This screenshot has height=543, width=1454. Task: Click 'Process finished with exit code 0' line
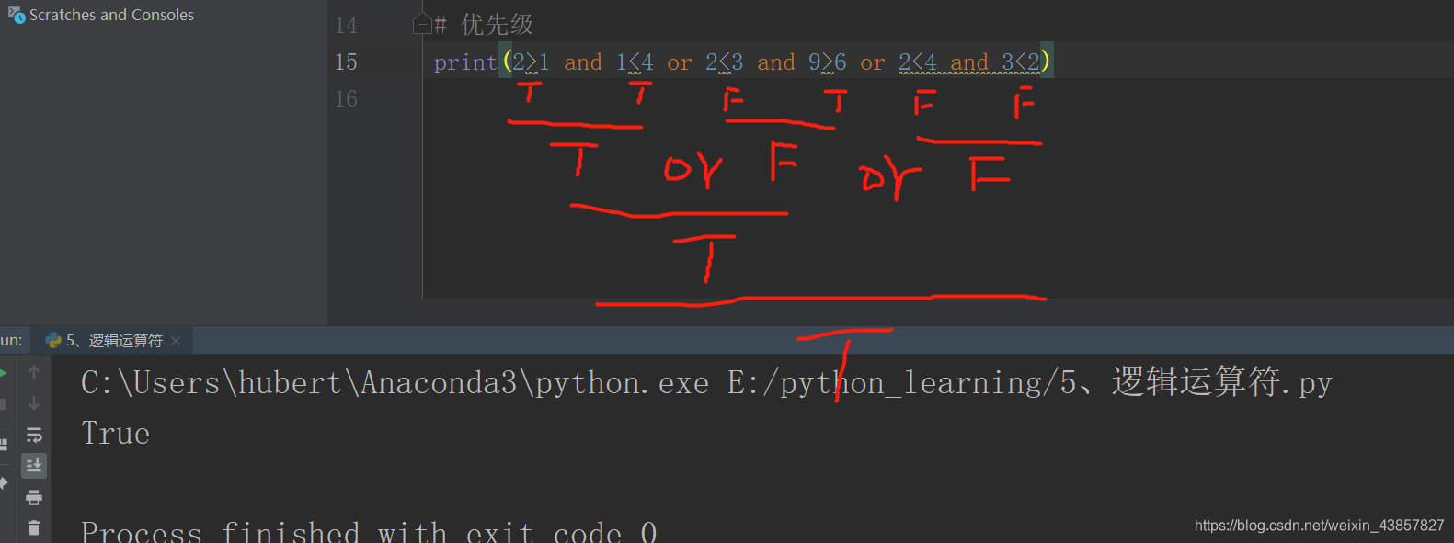tap(369, 531)
